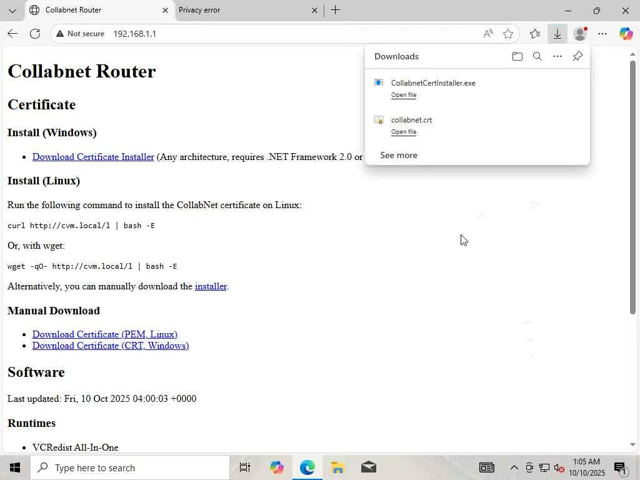Open the tab search chevron
Viewport: 640px width, 480px height.
click(12, 11)
